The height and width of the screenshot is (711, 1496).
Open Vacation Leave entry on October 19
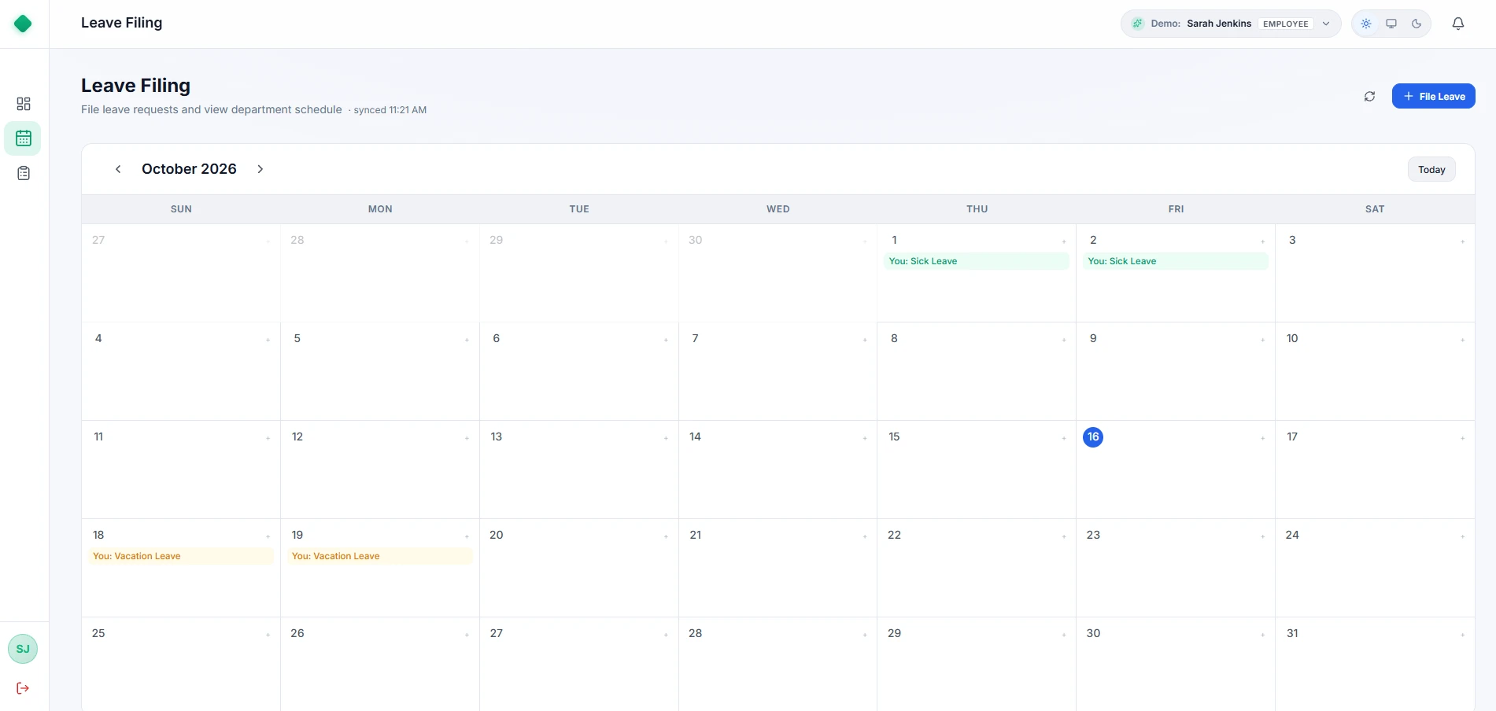tap(380, 556)
